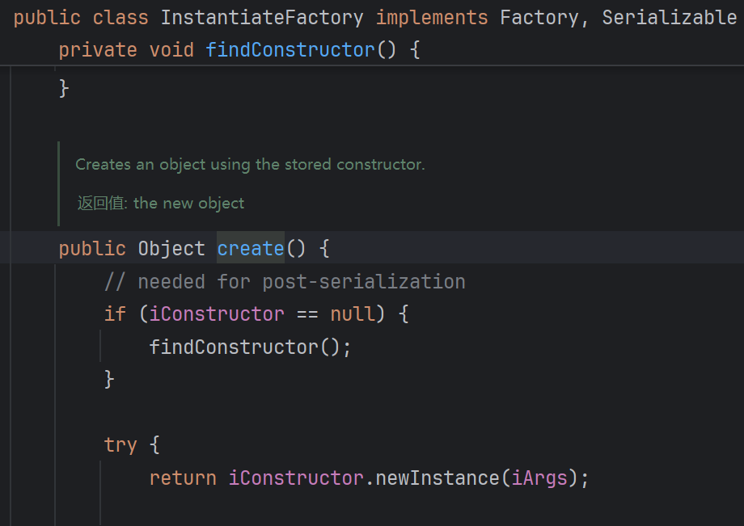The image size is (744, 526).
Task: Click the Object return type of create
Action: 171,248
